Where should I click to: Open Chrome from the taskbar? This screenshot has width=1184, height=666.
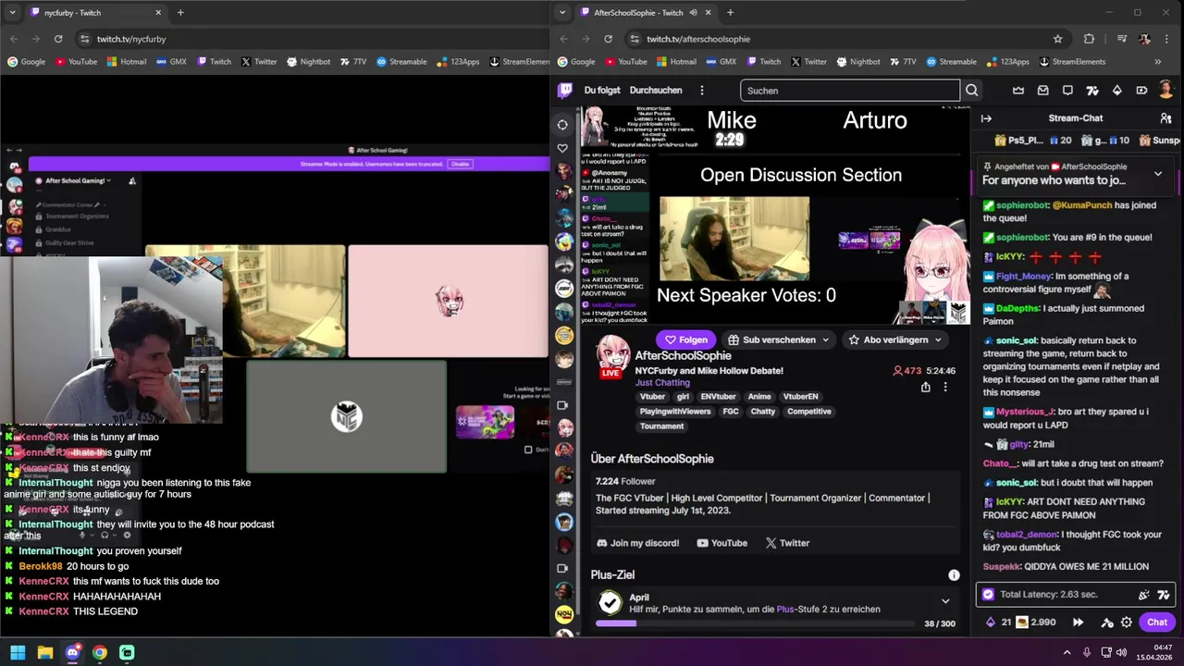pyautogui.click(x=99, y=652)
